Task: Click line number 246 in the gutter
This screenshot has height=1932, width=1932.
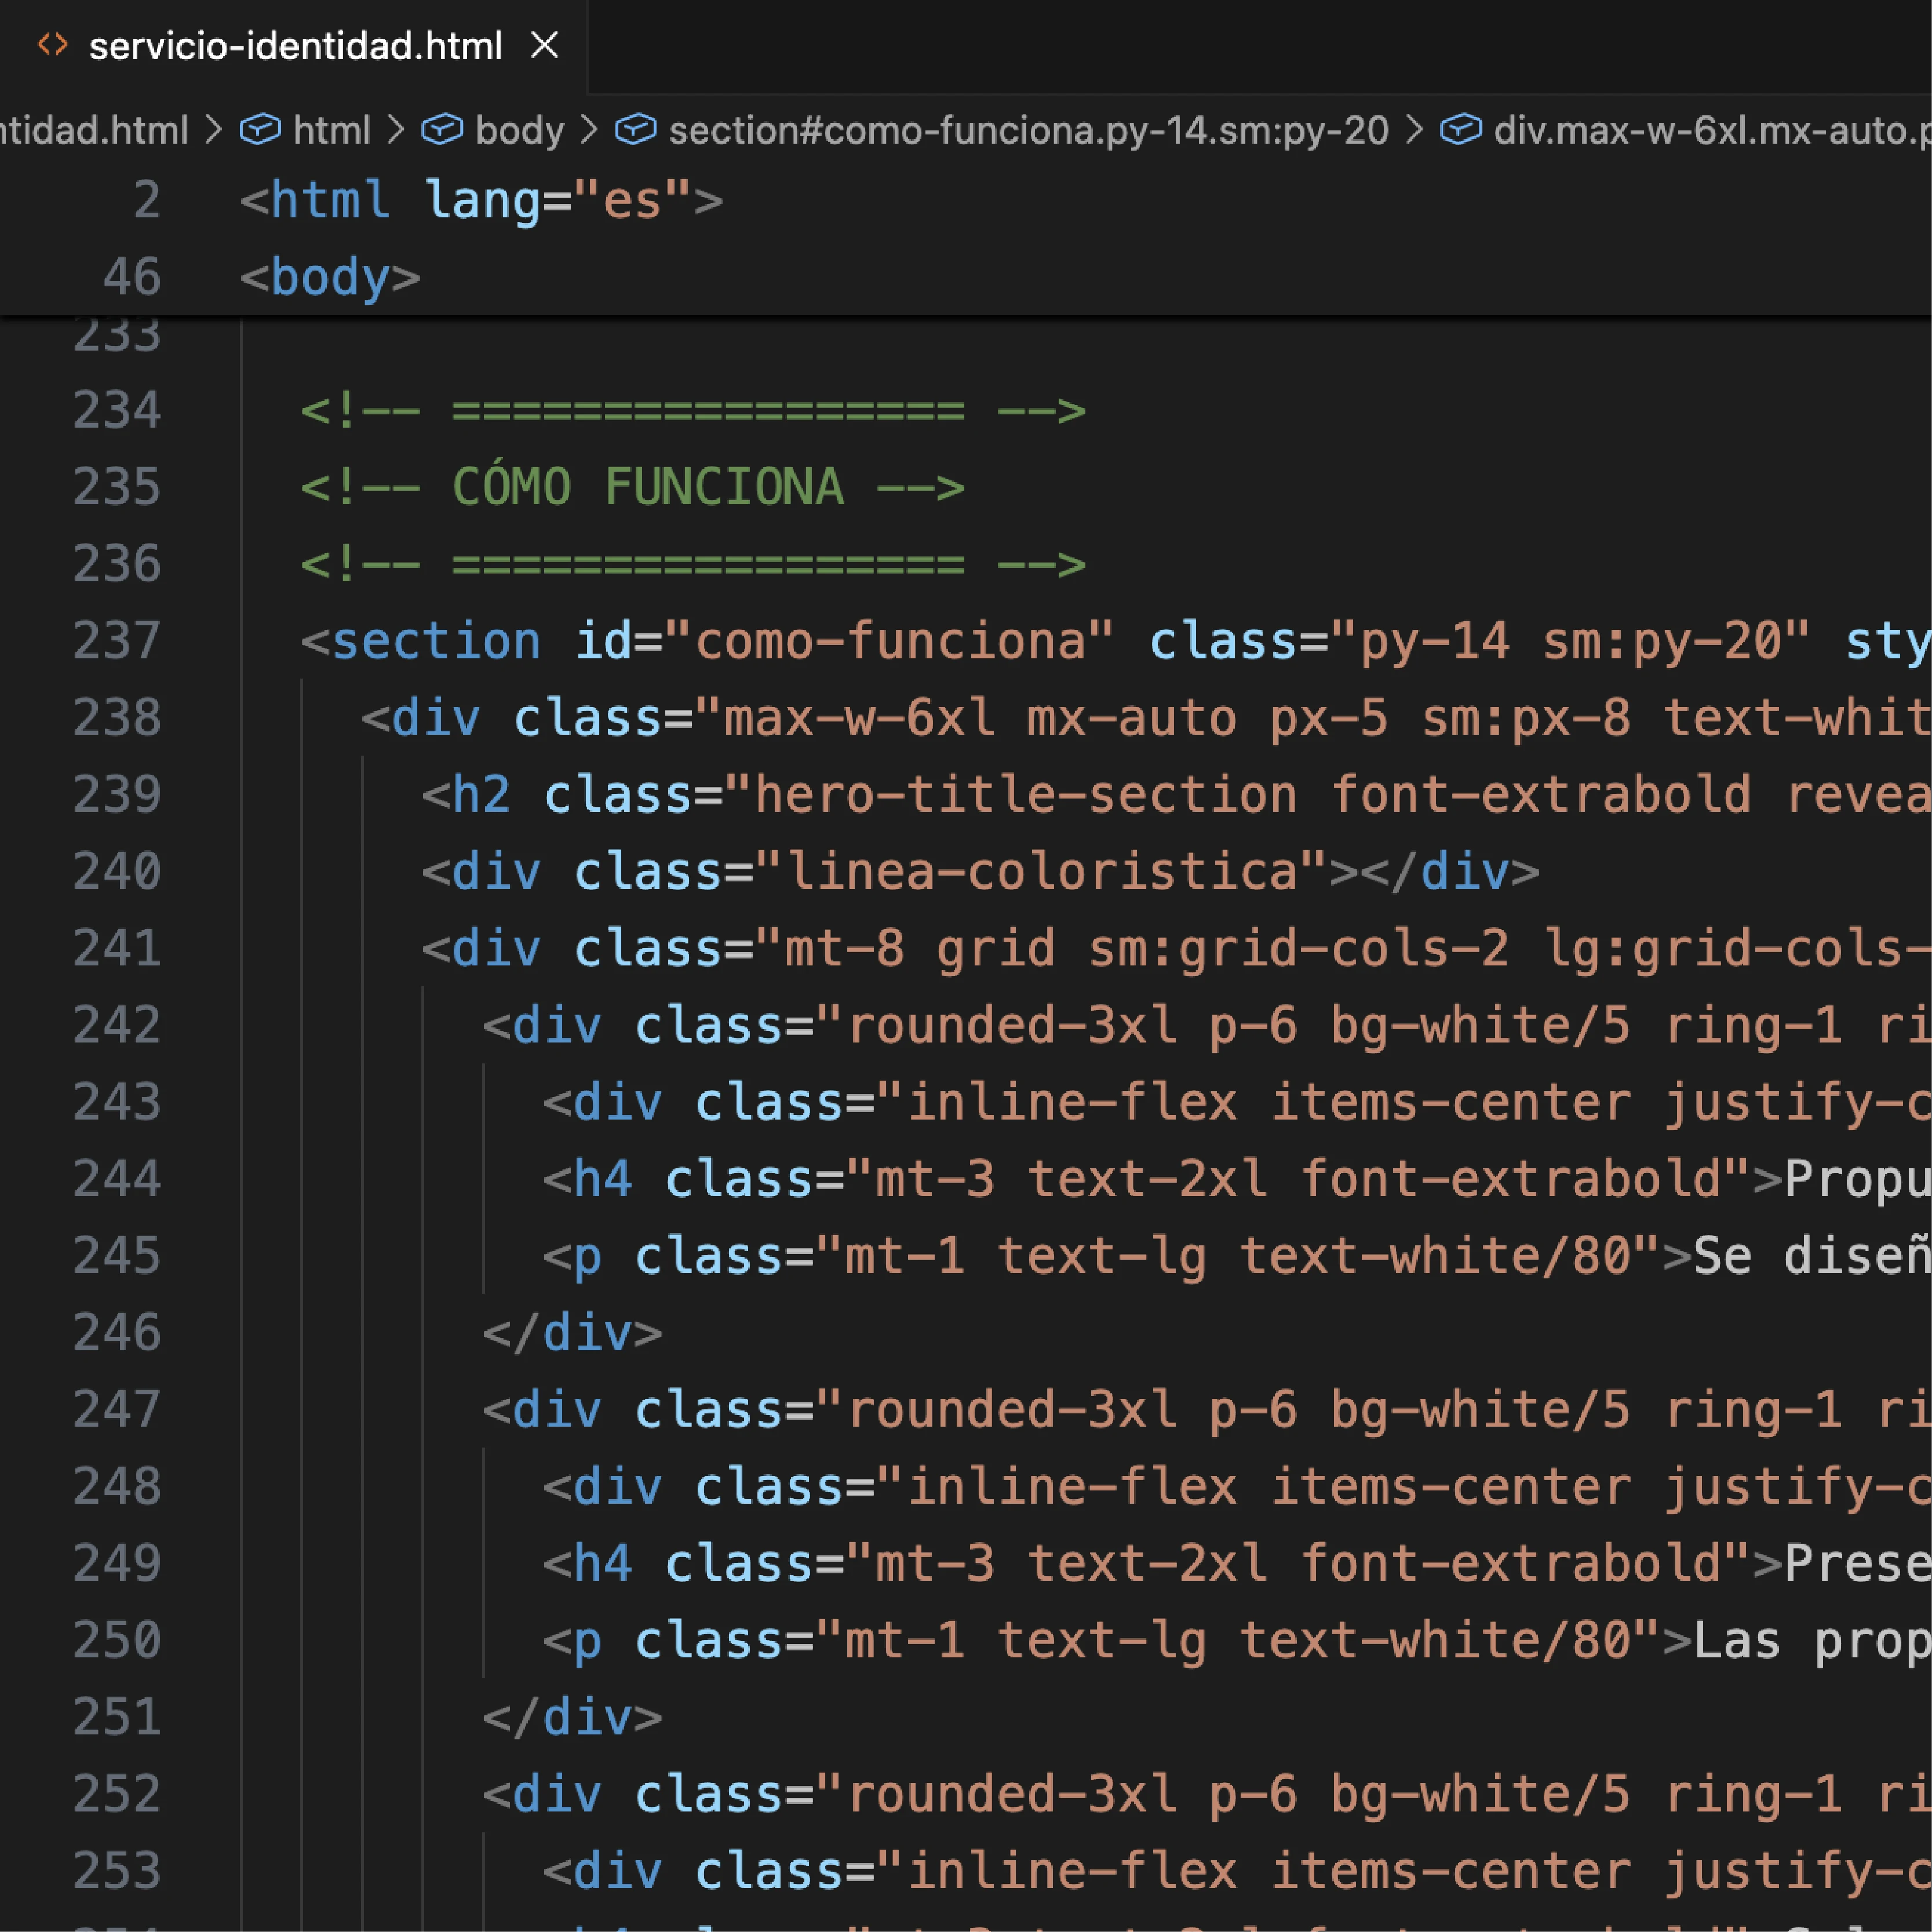Action: pos(117,1333)
